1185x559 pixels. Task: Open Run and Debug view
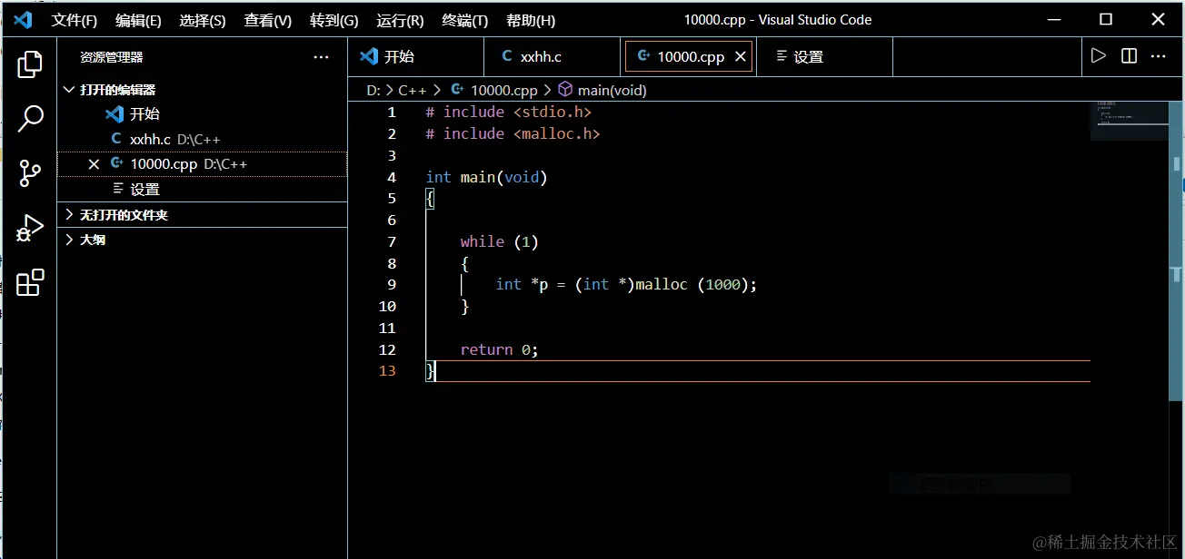tap(30, 228)
